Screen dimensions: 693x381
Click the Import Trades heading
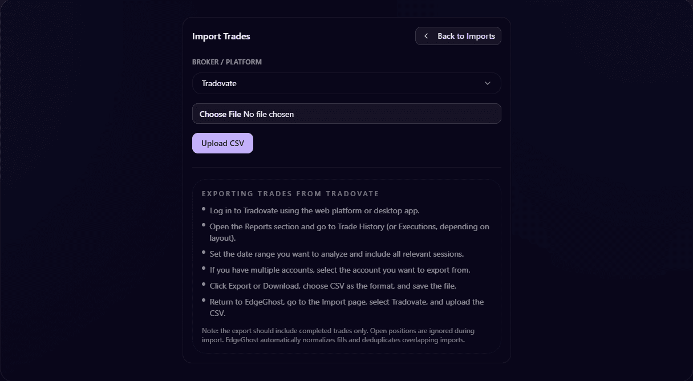coord(221,36)
